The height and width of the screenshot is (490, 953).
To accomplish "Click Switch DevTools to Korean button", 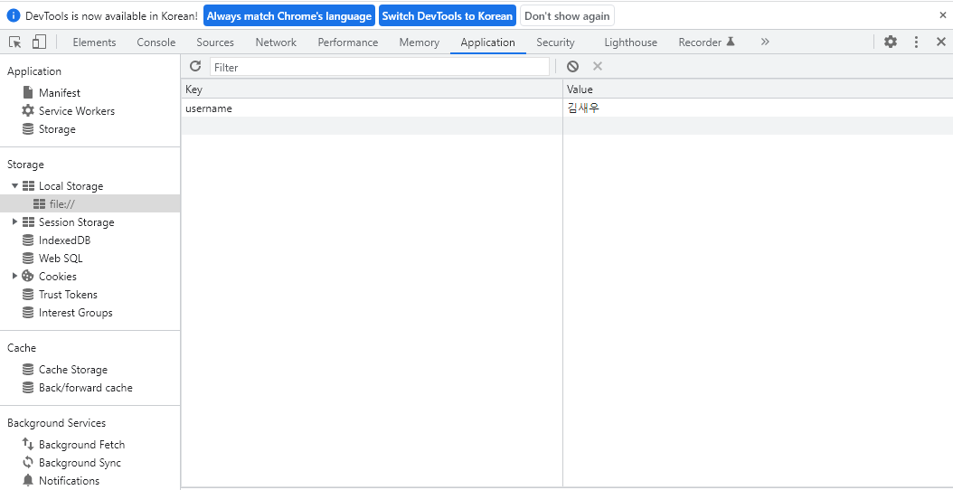I will 448,15.
